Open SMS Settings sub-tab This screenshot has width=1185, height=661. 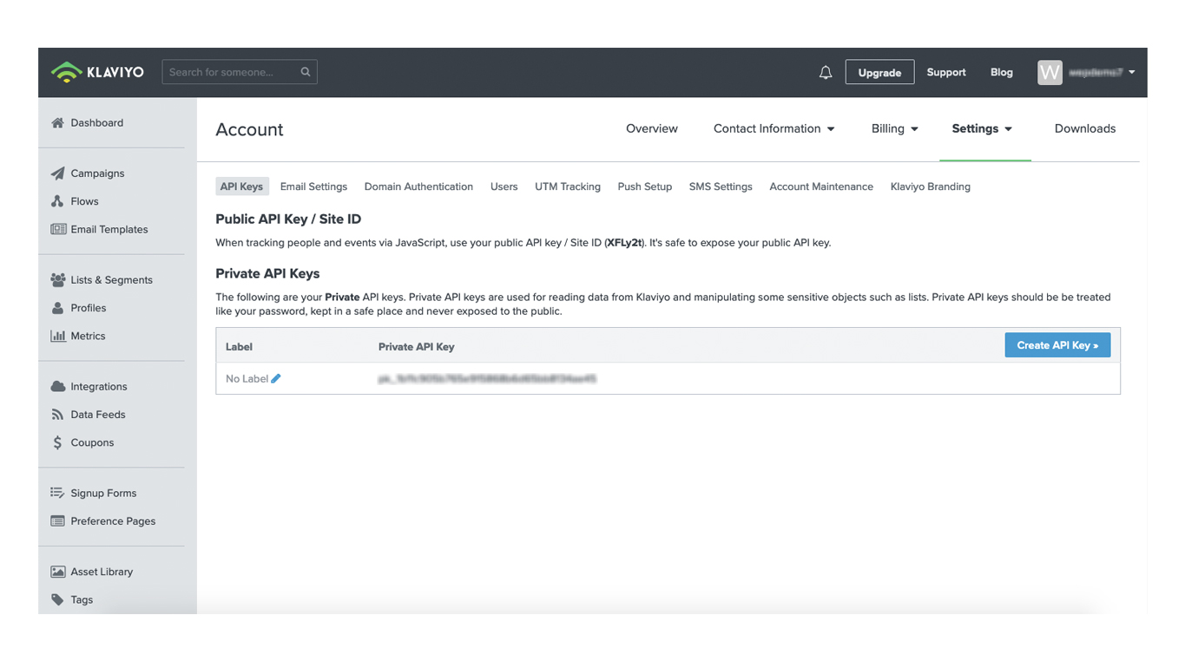(721, 187)
